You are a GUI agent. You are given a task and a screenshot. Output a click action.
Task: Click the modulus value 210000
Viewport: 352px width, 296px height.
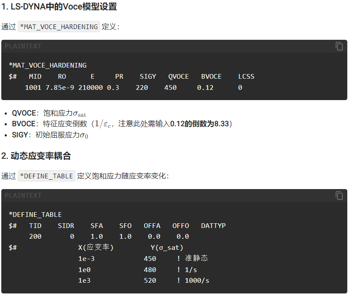tap(91, 88)
